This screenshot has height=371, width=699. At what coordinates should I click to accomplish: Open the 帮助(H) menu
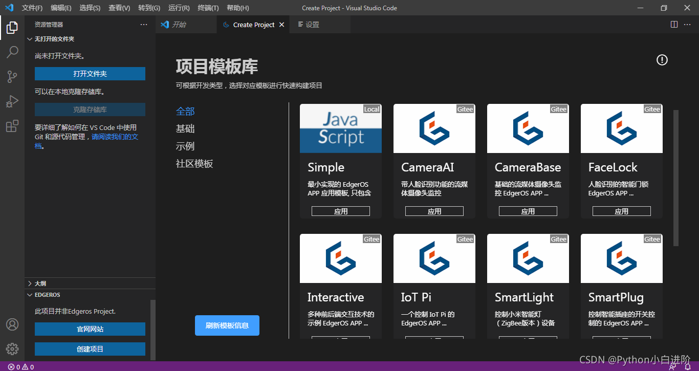(x=237, y=8)
